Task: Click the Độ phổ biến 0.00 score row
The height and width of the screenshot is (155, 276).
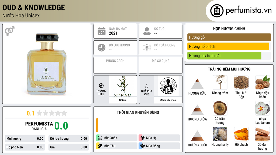Action: pyautogui.click(x=25, y=147)
